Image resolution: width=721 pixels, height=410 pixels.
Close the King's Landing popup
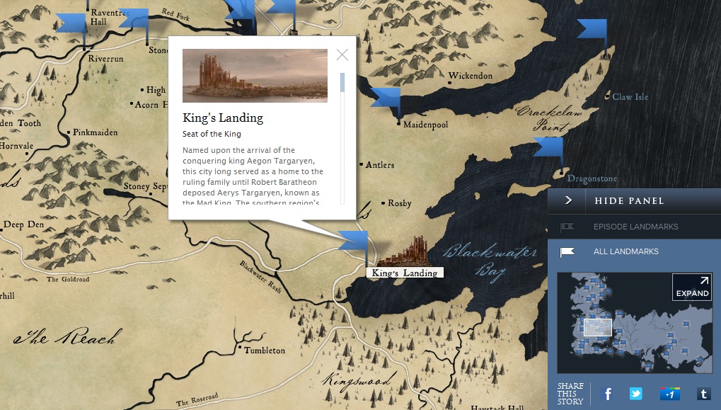[x=342, y=55]
